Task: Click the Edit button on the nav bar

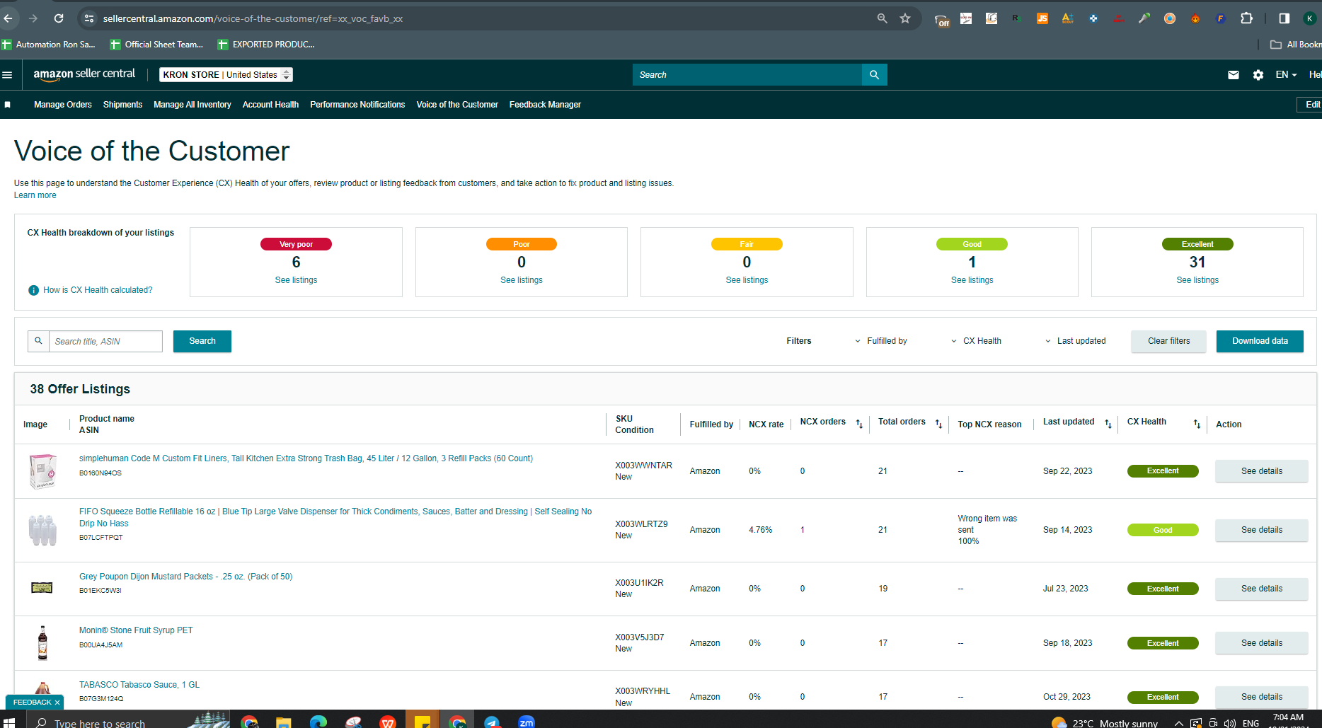Action: click(x=1311, y=105)
